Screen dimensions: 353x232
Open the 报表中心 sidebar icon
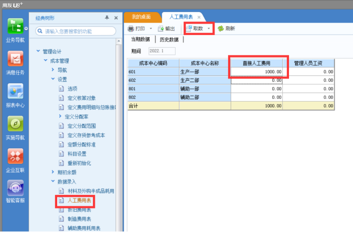click(15, 91)
